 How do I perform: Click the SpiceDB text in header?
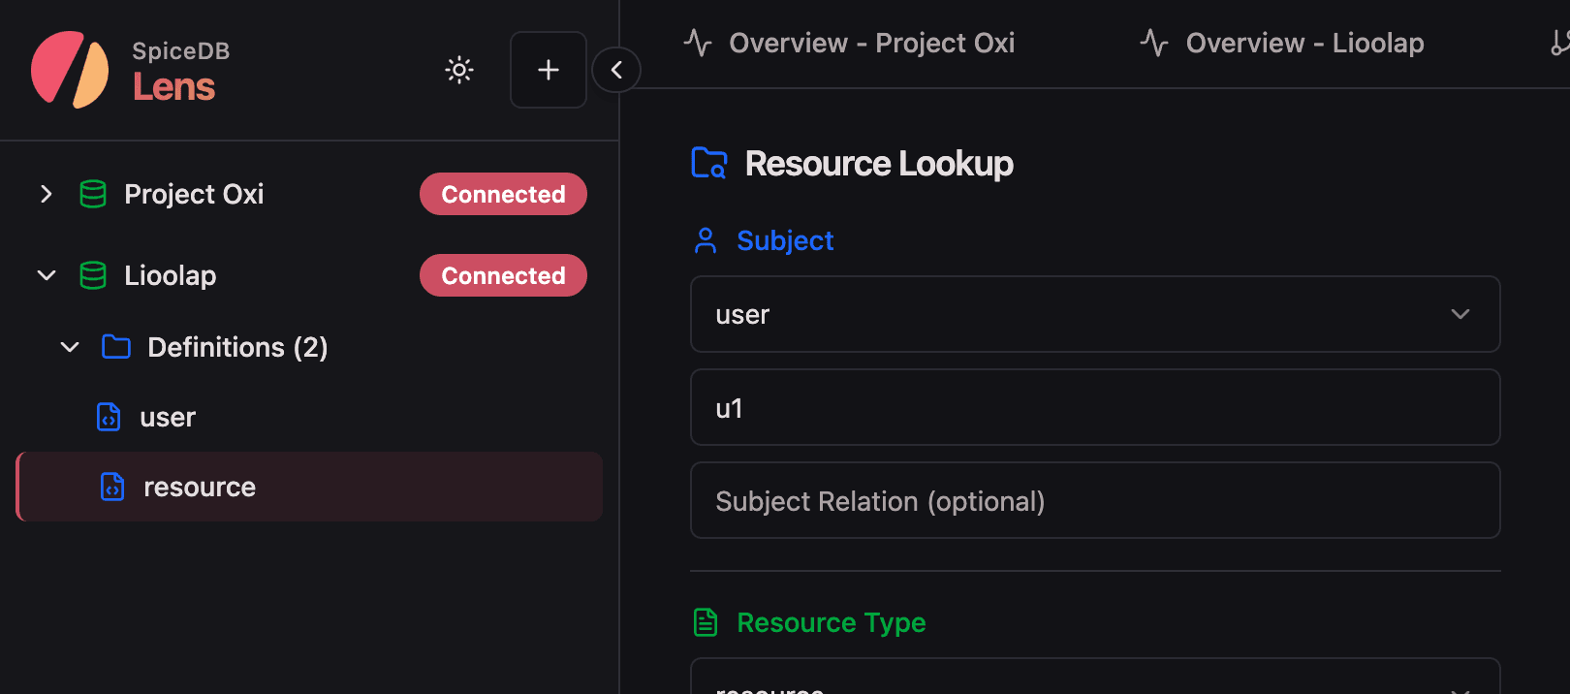181,51
